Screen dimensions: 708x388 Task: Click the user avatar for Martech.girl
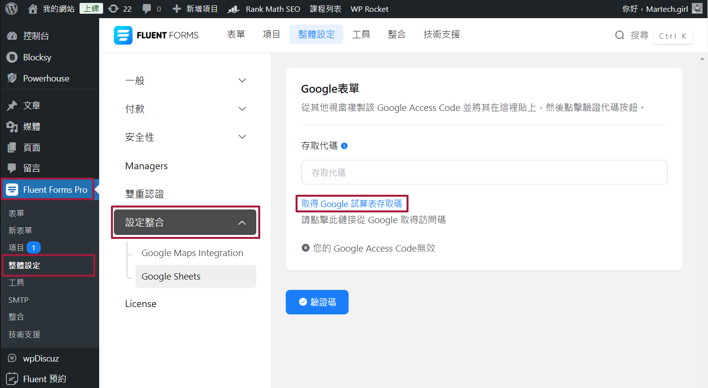(697, 9)
